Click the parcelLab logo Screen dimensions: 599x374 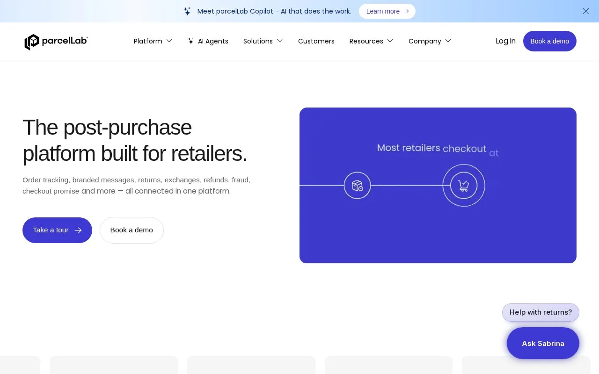click(x=56, y=42)
